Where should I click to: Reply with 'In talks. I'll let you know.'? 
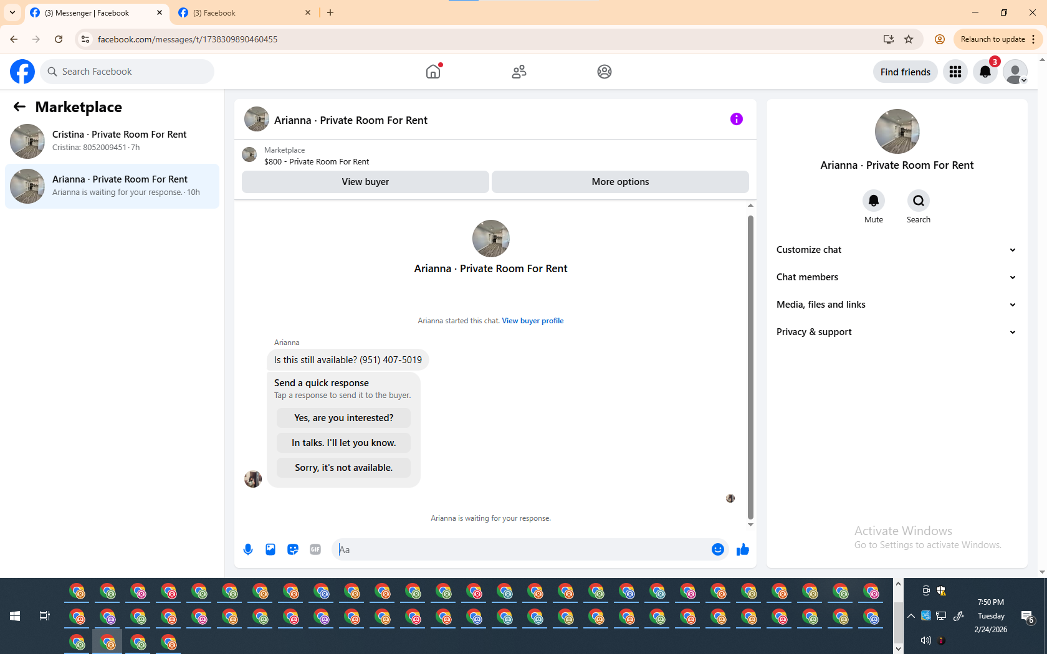coord(343,443)
